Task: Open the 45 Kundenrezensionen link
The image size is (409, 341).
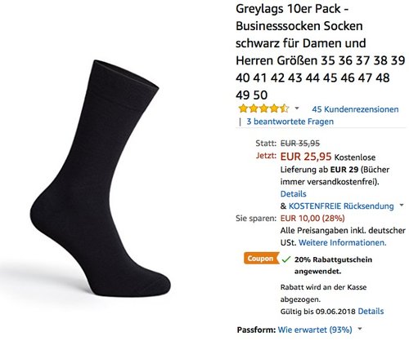Action: 355,109
